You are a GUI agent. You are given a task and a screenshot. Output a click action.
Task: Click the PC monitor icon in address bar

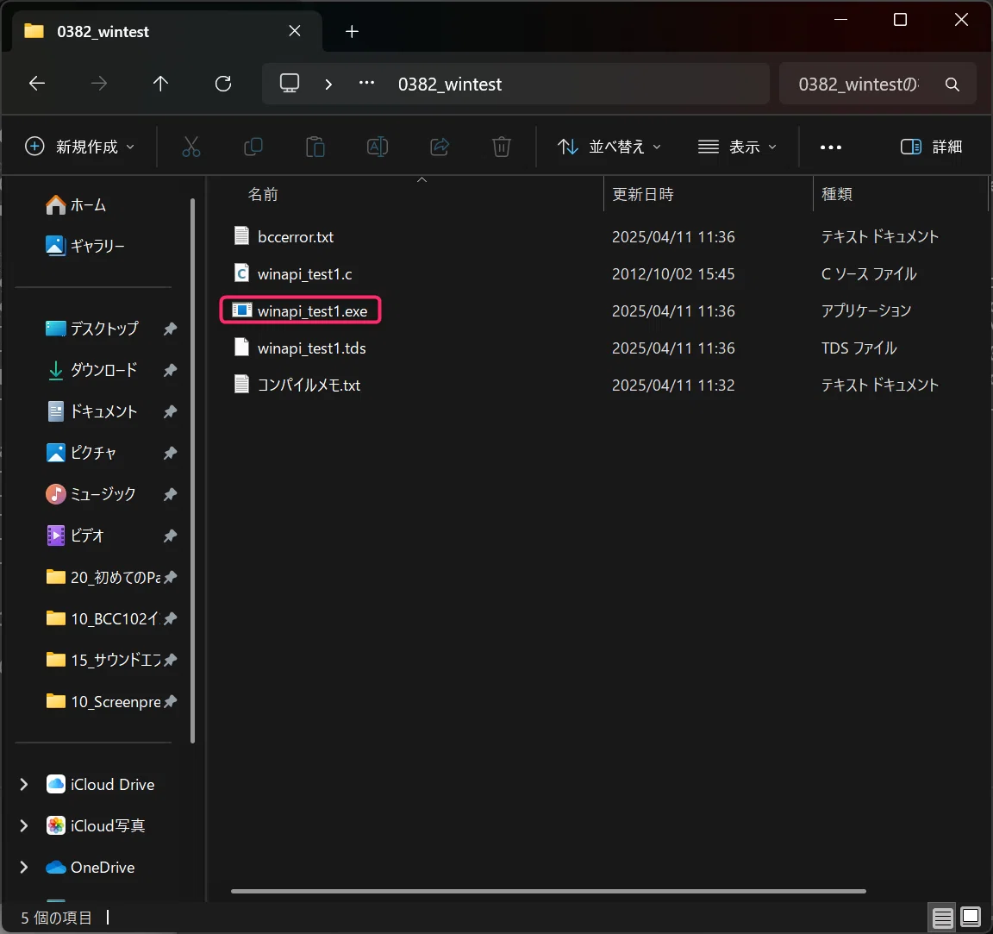click(290, 84)
